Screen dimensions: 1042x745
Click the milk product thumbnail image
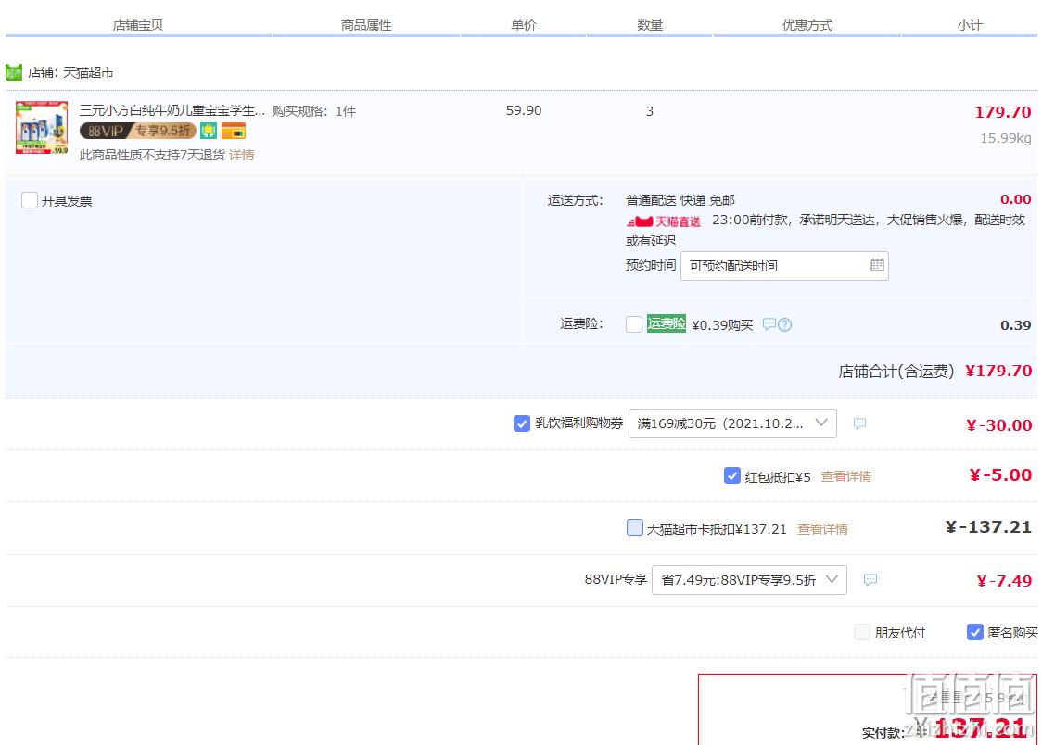click(42, 128)
